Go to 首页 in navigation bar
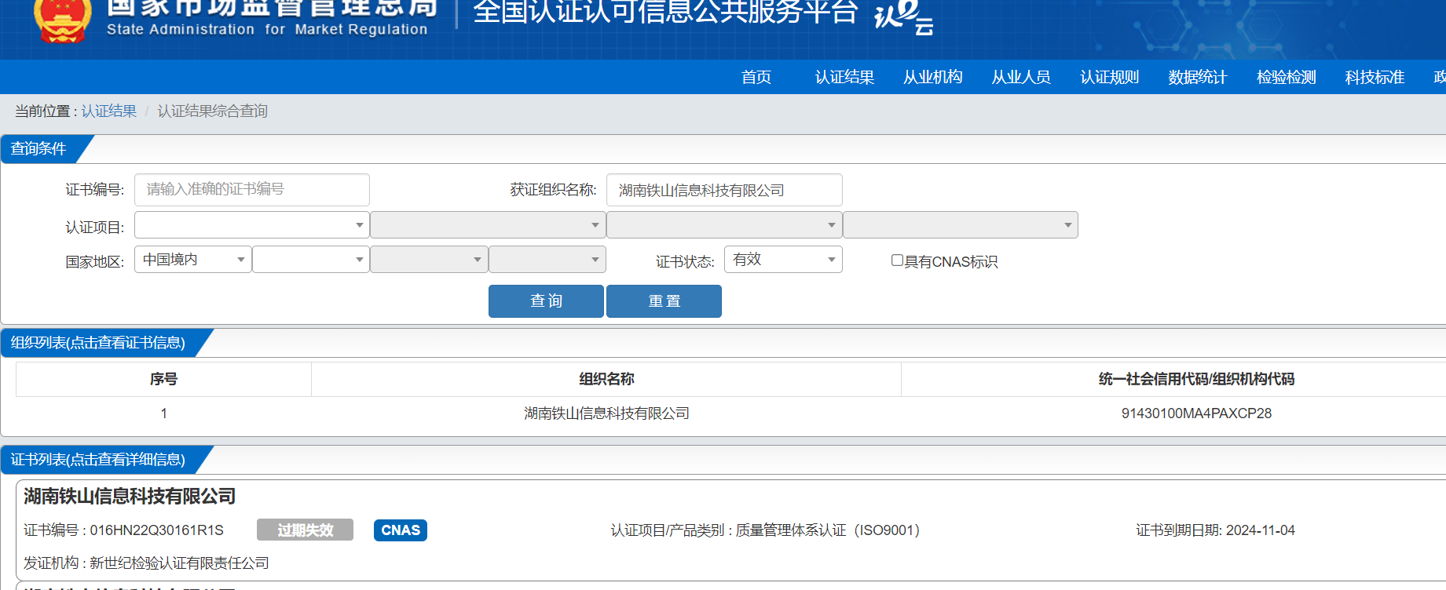The width and height of the screenshot is (1446, 590). tap(756, 77)
